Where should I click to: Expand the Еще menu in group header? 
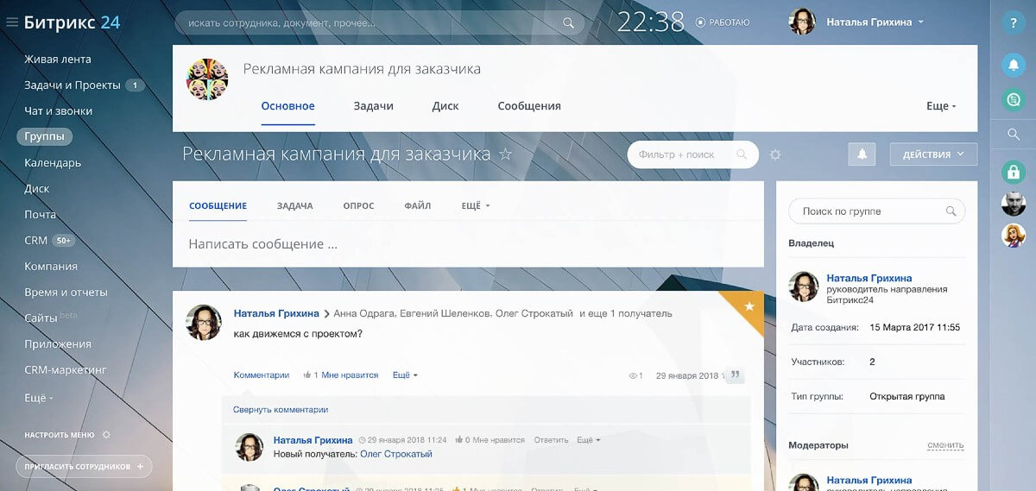[x=941, y=106]
